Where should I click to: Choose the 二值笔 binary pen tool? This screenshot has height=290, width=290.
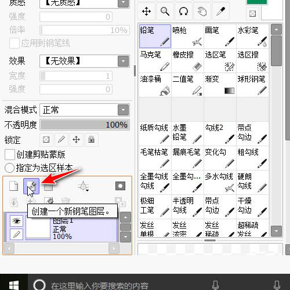[187, 85]
